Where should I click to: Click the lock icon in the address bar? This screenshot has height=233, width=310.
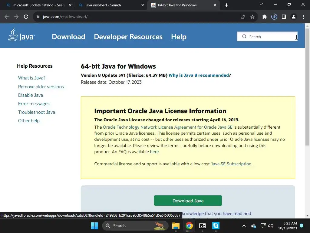38,17
